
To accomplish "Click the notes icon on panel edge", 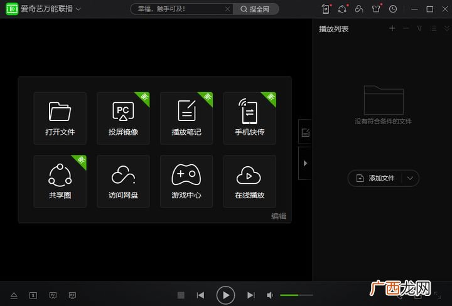I will pos(305,132).
